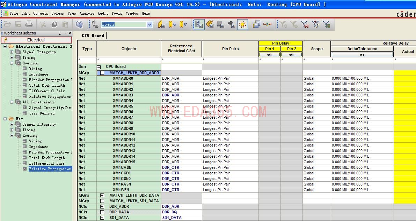416x221 pixels.
Task: Click the cascade windows icon
Action: (256, 24)
